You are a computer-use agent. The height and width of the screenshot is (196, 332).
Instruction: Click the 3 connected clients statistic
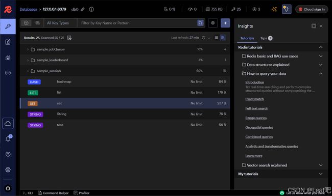point(256,9)
